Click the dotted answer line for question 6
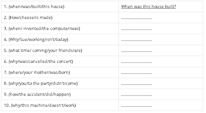 137,63
